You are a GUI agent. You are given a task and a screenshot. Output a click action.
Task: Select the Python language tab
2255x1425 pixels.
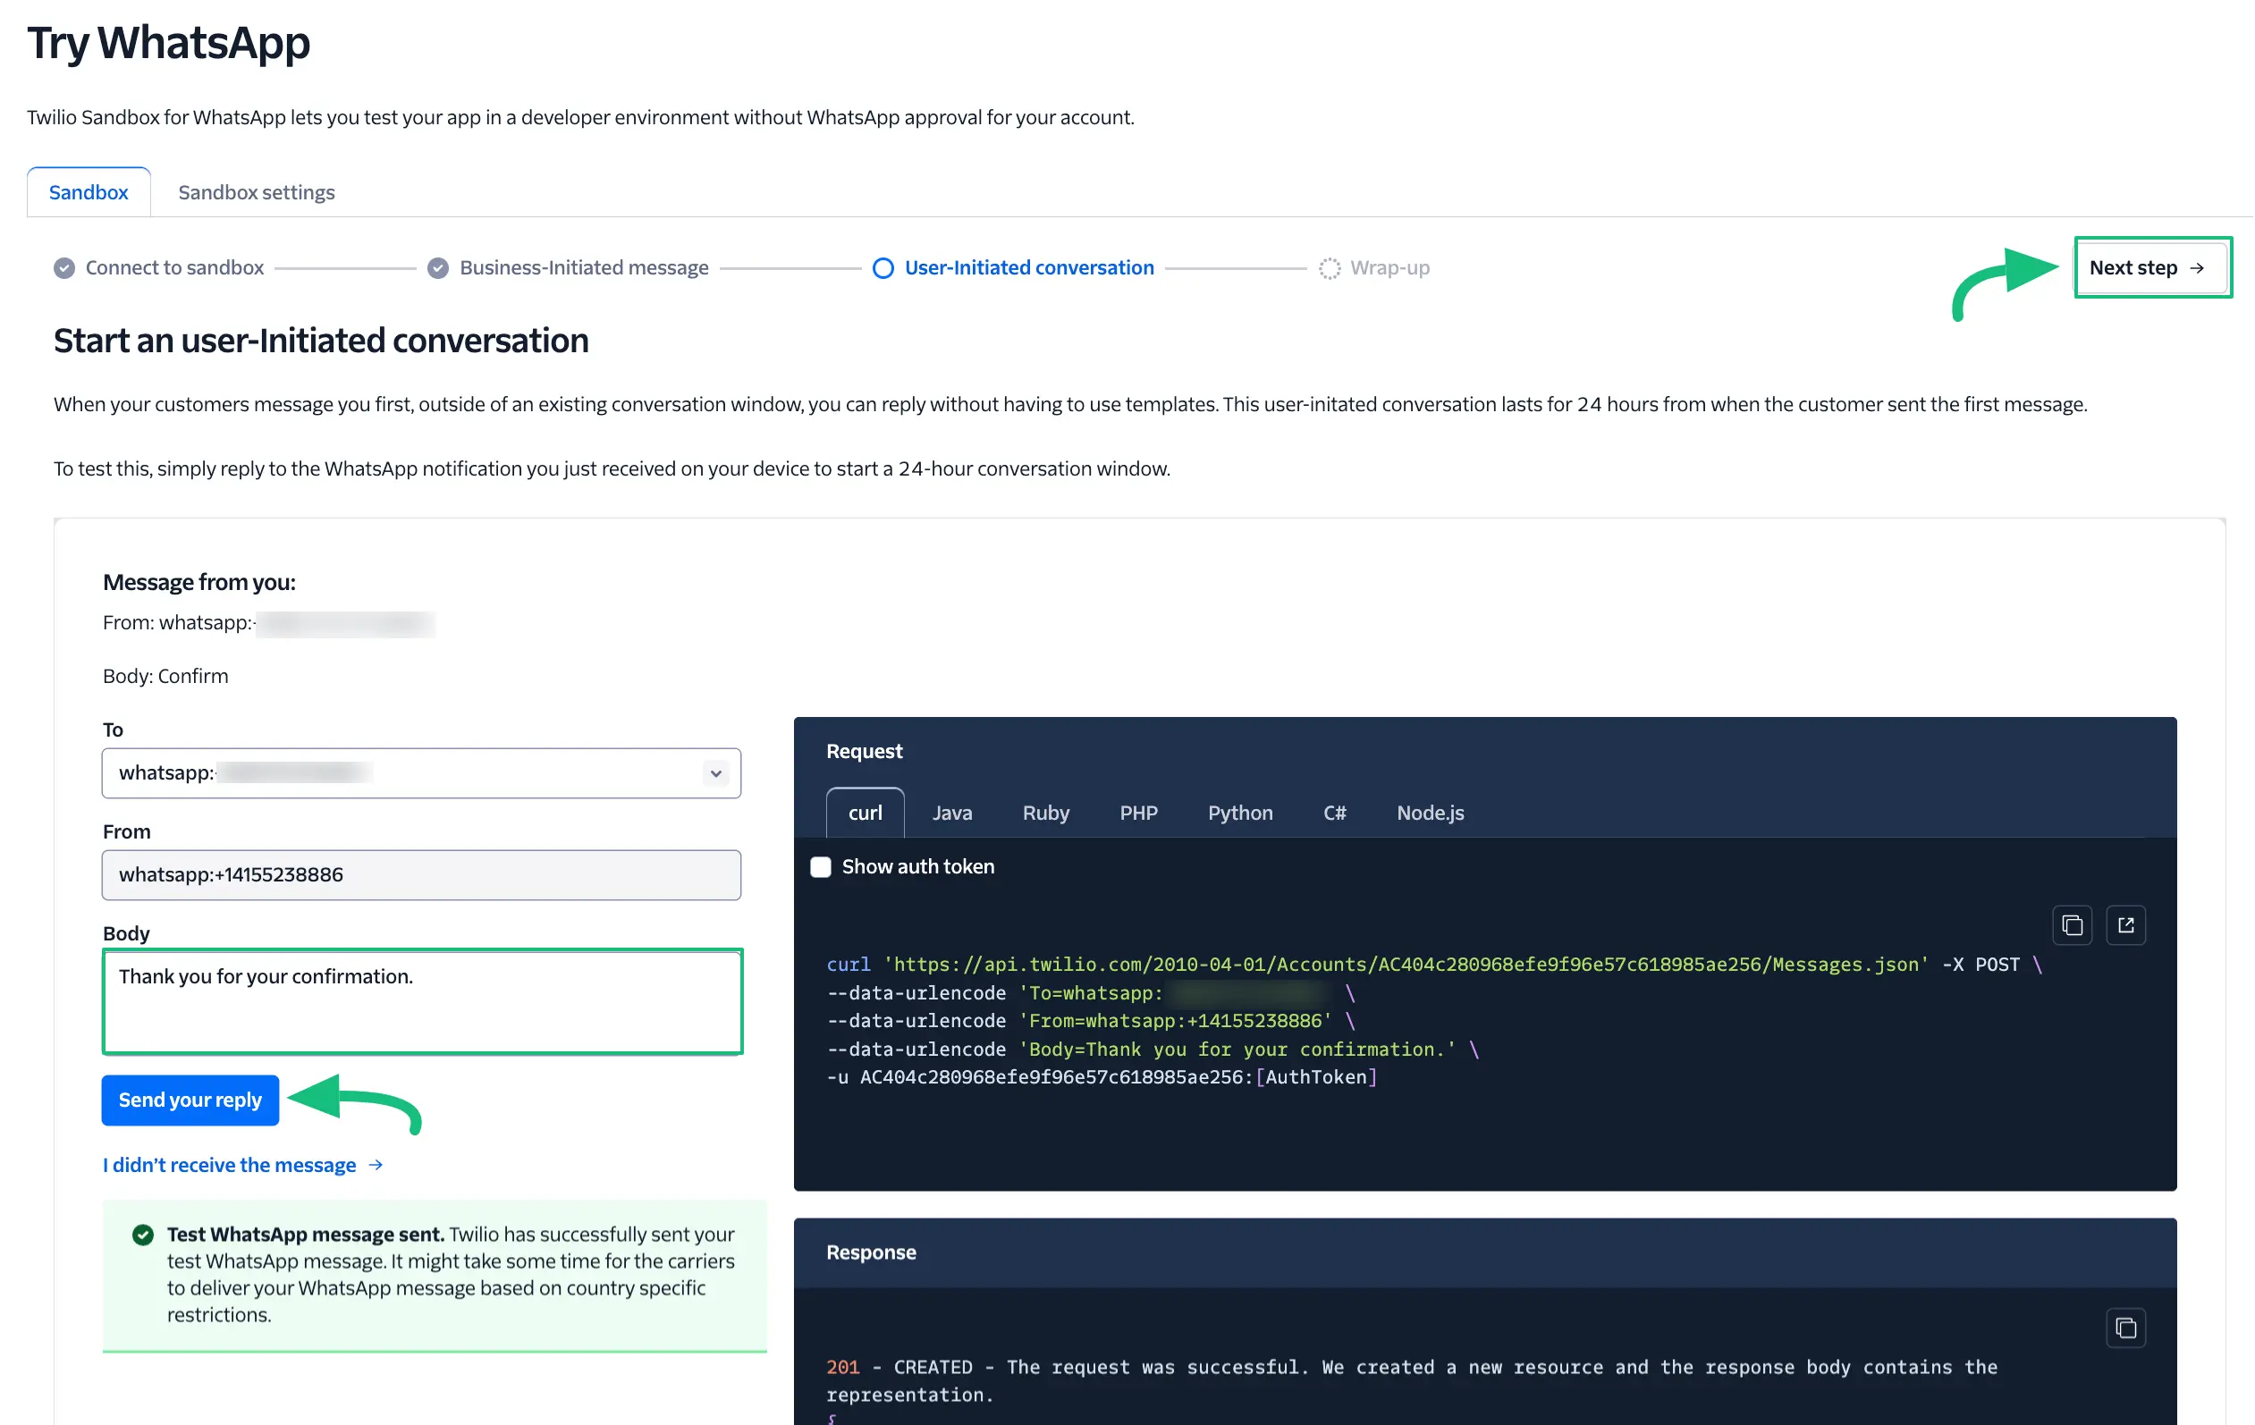(x=1237, y=811)
